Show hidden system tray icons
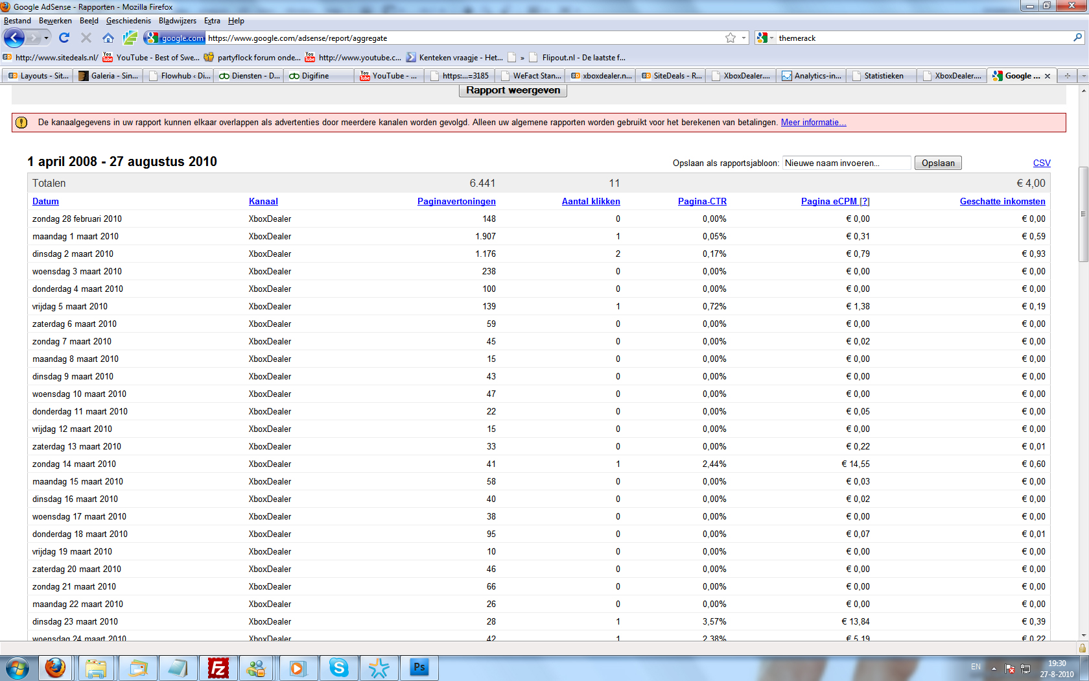 (x=994, y=668)
